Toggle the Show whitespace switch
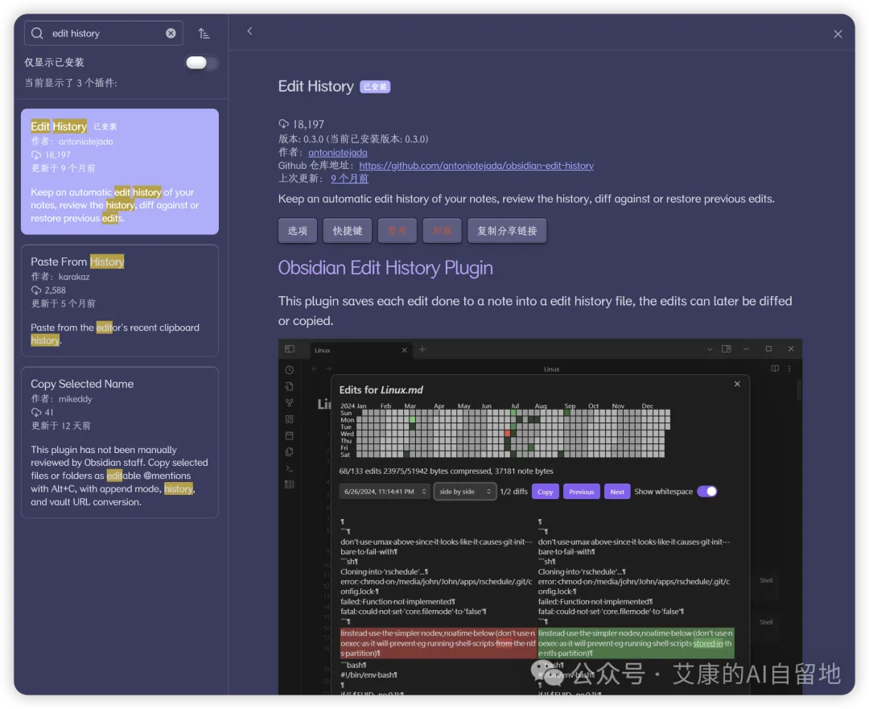869x709 pixels. coord(707,491)
